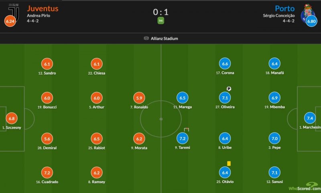Image resolution: width=321 pixels, height=193 pixels.
Task: Click the green Int match status badge
Action: point(160,21)
